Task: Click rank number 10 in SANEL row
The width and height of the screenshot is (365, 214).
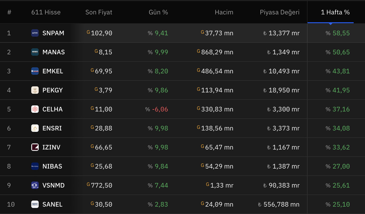Action: click(x=11, y=204)
